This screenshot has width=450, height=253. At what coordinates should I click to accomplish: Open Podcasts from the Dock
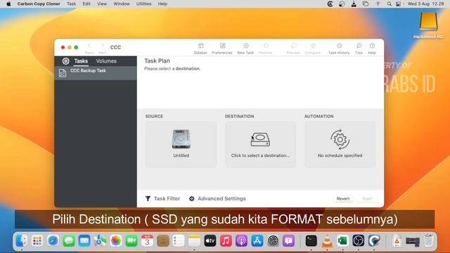point(241,240)
